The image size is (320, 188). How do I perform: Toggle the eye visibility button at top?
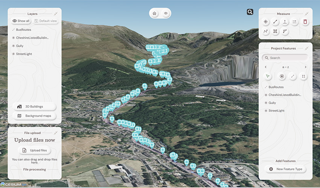[166, 14]
